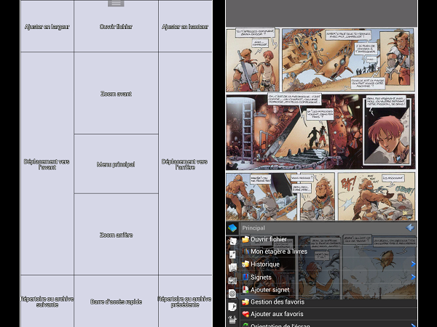Tap the Répertoire ou archive suivante zone
The height and width of the screenshot is (327, 437).
pyautogui.click(x=47, y=302)
